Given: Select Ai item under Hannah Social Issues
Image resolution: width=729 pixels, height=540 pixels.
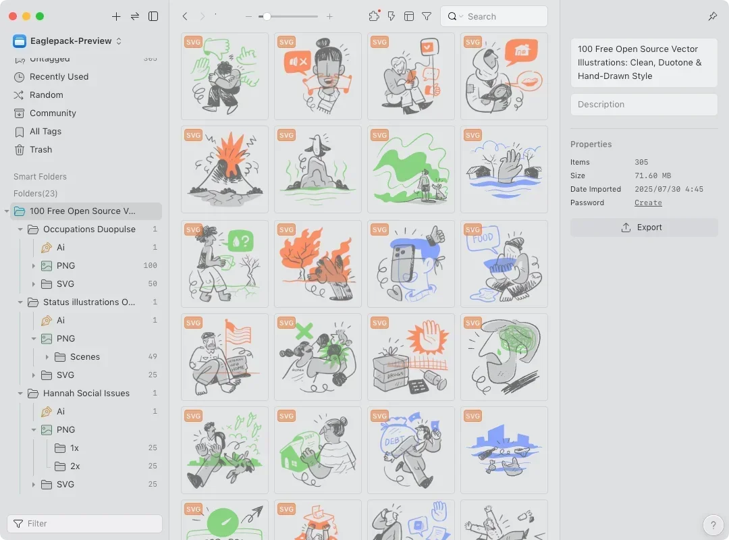Looking at the screenshot, I should 86,412.
